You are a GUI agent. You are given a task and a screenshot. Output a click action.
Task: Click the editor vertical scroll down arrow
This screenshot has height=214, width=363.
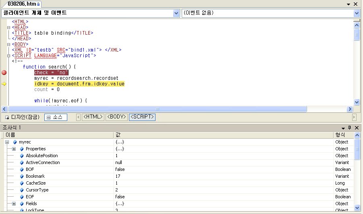coord(357,102)
